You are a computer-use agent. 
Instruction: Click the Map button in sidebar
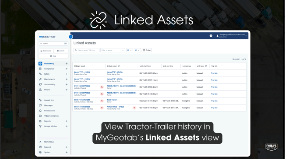pos(53,56)
